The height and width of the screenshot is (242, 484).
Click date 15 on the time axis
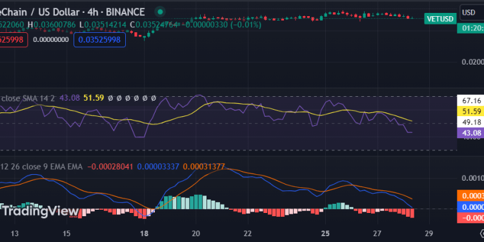[67, 233]
